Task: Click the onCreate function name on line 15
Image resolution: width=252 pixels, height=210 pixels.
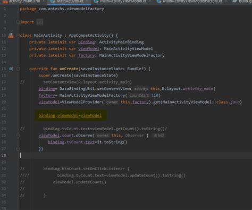Action: (x=69, y=69)
